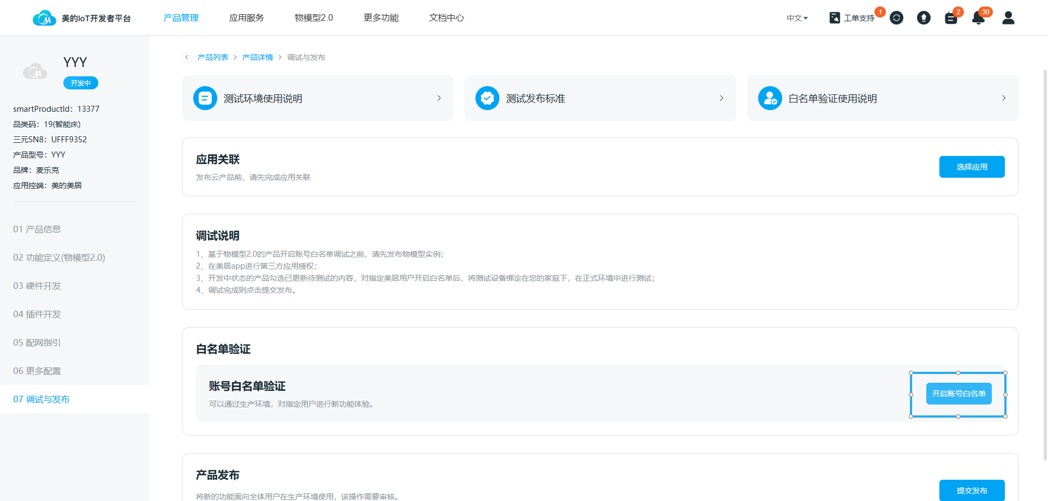Go to 产品列表 breadcrumb link
This screenshot has height=501, width=1048.
tap(213, 57)
